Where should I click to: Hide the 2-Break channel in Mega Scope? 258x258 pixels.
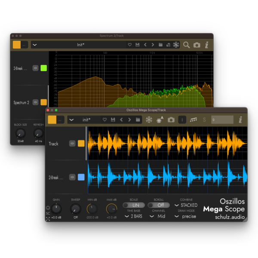tap(72, 177)
